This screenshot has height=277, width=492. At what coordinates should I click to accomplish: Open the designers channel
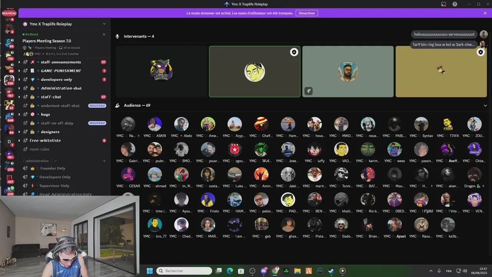click(65, 132)
